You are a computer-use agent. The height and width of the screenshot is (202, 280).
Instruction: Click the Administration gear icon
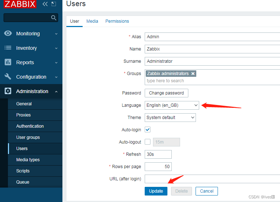tap(8, 91)
